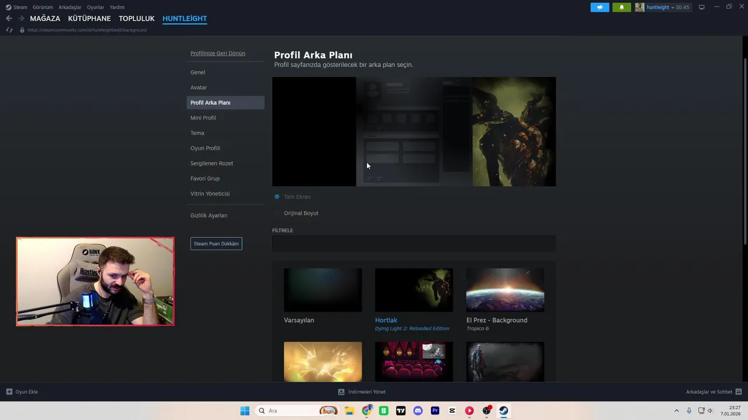Click the Steam Puan Dükkânı button
748x420 pixels.
tap(216, 243)
